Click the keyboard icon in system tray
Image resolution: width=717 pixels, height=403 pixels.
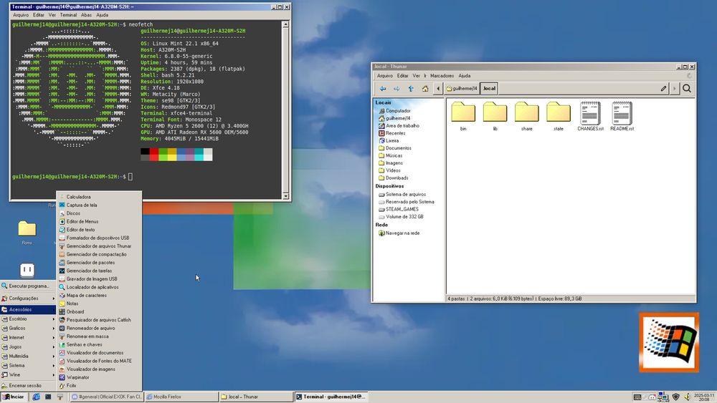pyautogui.click(x=637, y=397)
